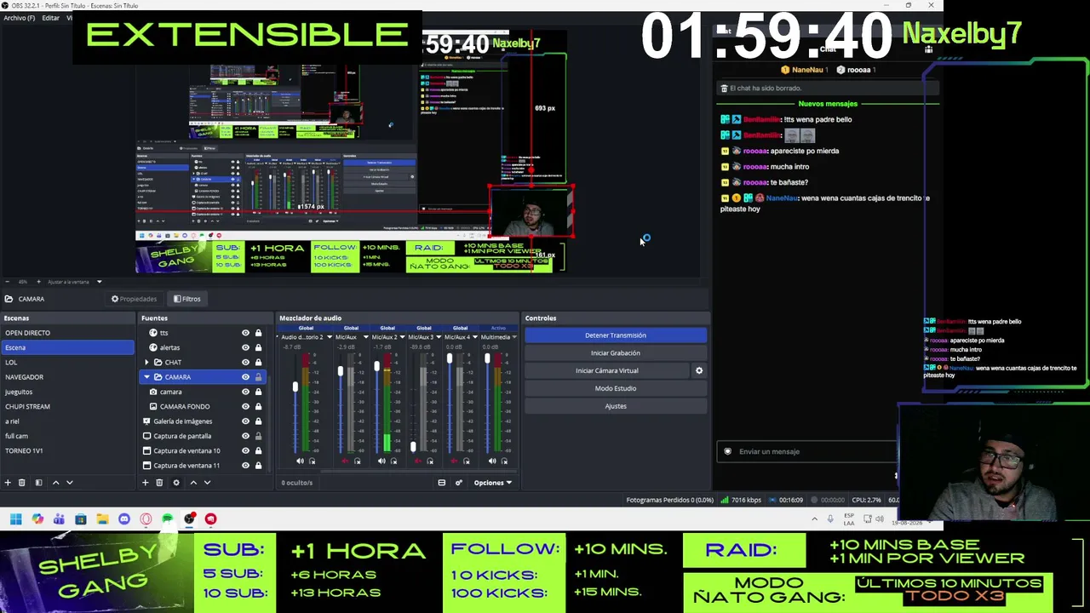Open scene filters icon in Escenas toolbar
1090x613 pixels.
[38, 483]
